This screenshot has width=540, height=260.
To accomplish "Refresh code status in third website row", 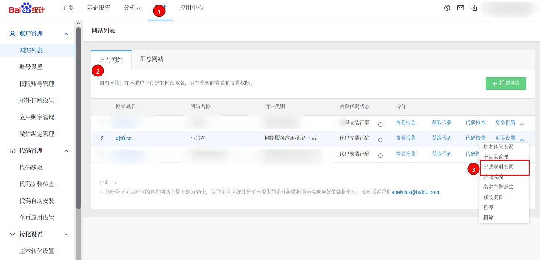I will click(380, 155).
